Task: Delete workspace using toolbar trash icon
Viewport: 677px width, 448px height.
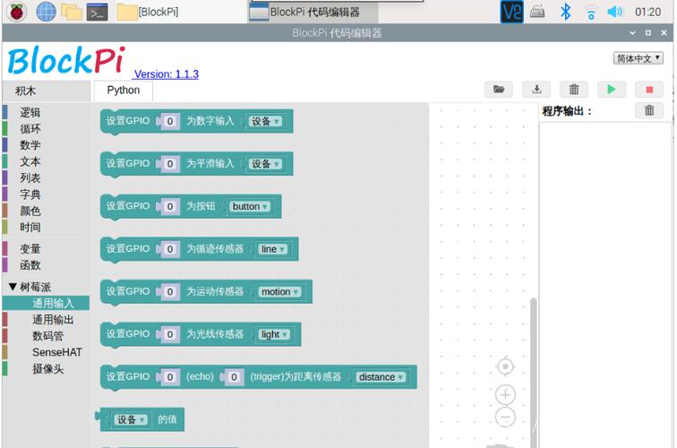Action: pos(574,90)
